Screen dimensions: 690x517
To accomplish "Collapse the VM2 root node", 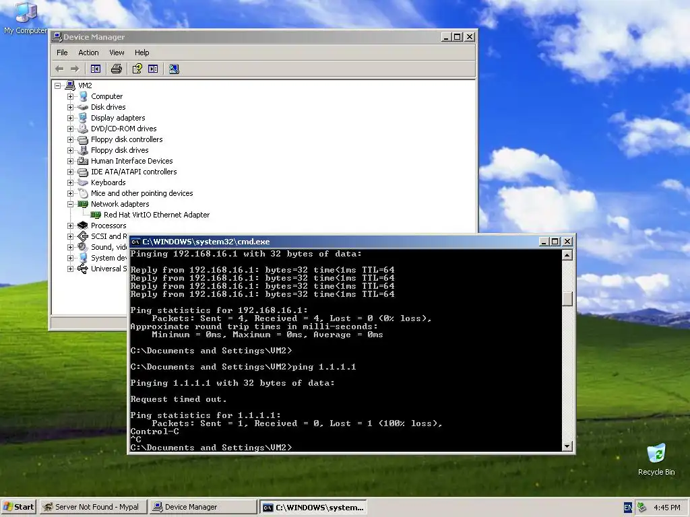I will pos(58,85).
